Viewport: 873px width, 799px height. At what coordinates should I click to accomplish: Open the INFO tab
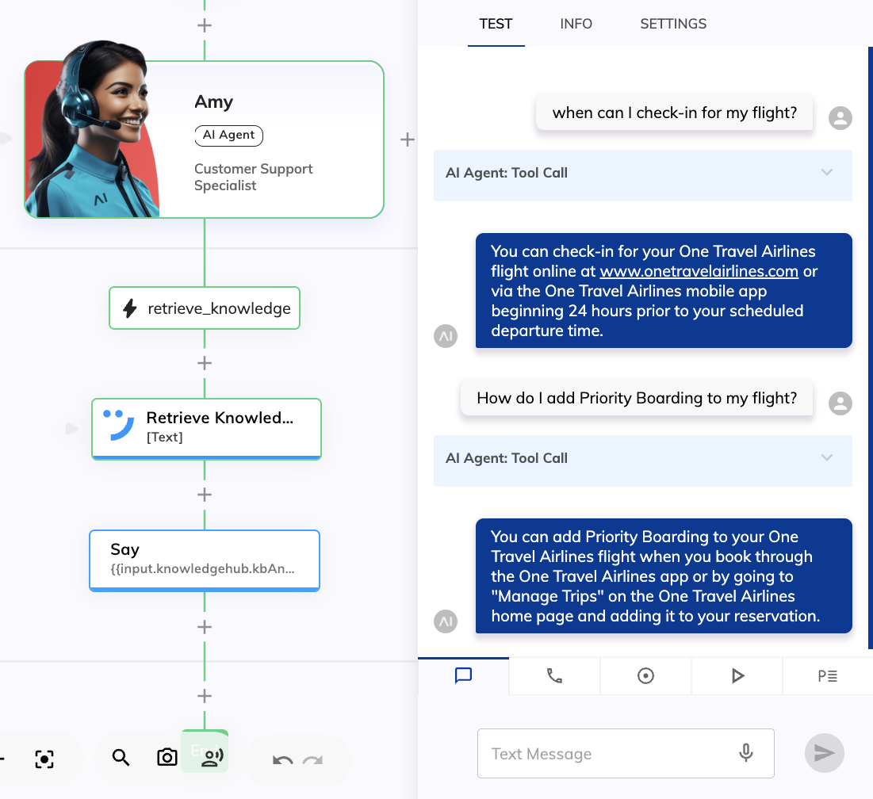(576, 24)
